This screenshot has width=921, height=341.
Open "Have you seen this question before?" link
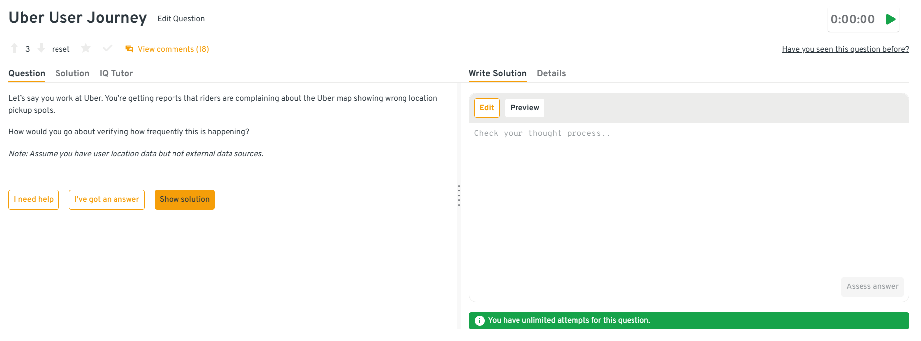pos(845,49)
